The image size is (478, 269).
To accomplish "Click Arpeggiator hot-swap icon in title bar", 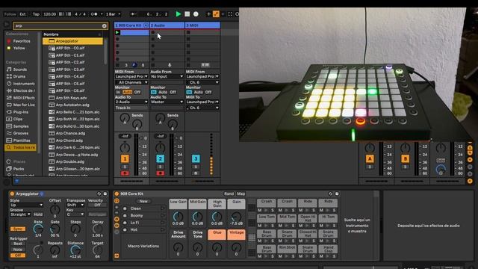I will tap(99, 194).
